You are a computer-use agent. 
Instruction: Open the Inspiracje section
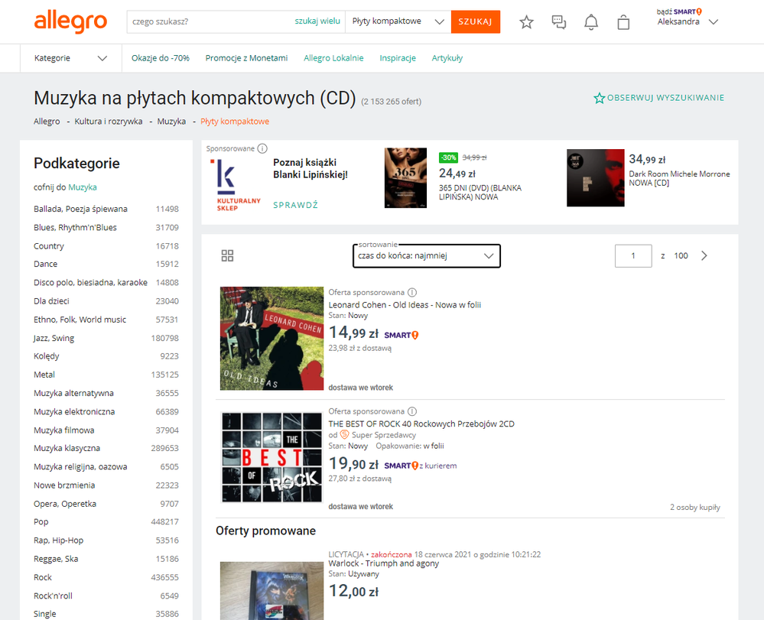(398, 58)
